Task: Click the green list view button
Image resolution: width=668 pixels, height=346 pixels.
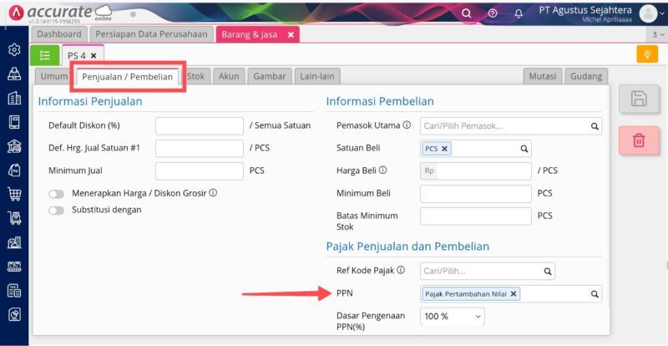Action: [44, 55]
